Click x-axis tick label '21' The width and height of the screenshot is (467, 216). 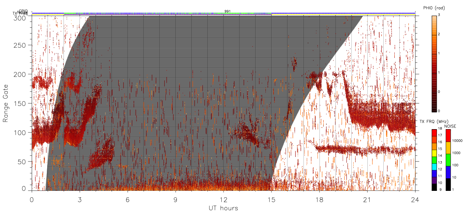point(367,199)
